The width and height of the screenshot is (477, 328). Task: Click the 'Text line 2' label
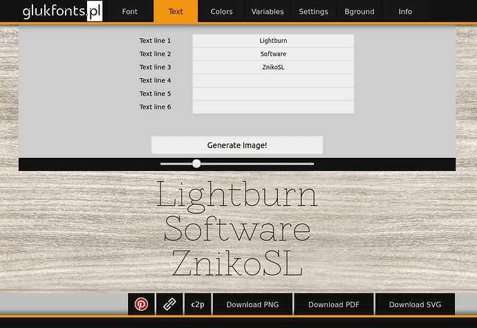[x=155, y=54]
